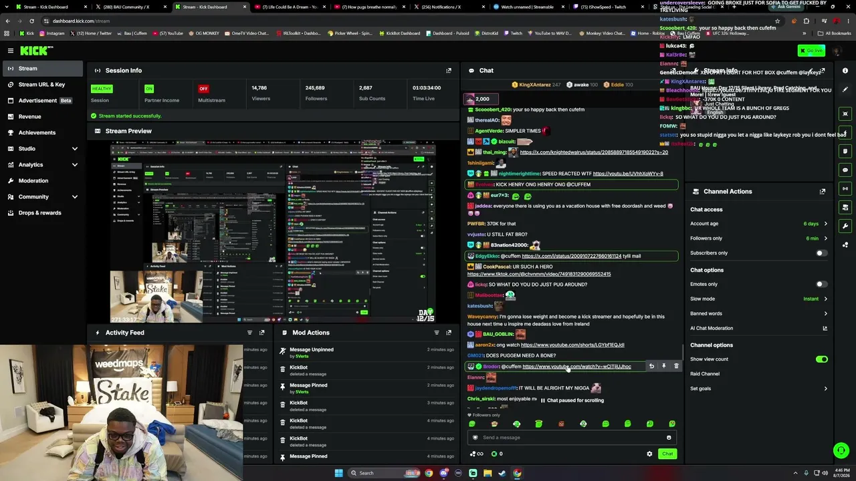856x481 pixels.
Task: Open Activity Feed filter options
Action: 249,333
